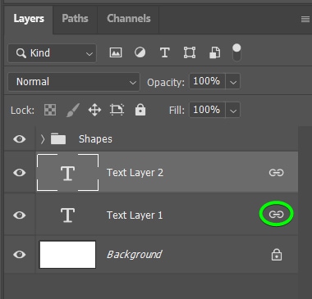This screenshot has height=299, width=312.
Task: Lock image pixels brush icon
Action: (73, 110)
